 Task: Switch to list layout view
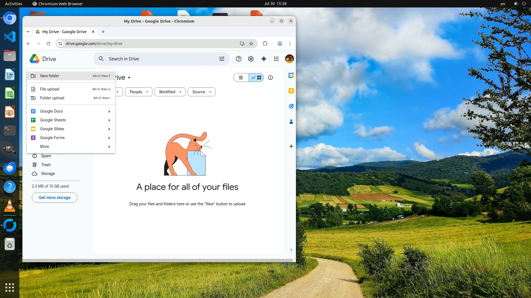(x=241, y=78)
